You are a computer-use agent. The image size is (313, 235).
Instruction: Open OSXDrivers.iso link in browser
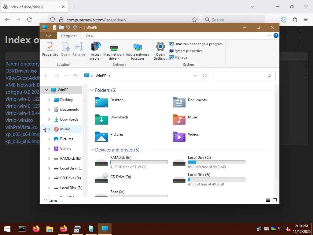(21, 71)
